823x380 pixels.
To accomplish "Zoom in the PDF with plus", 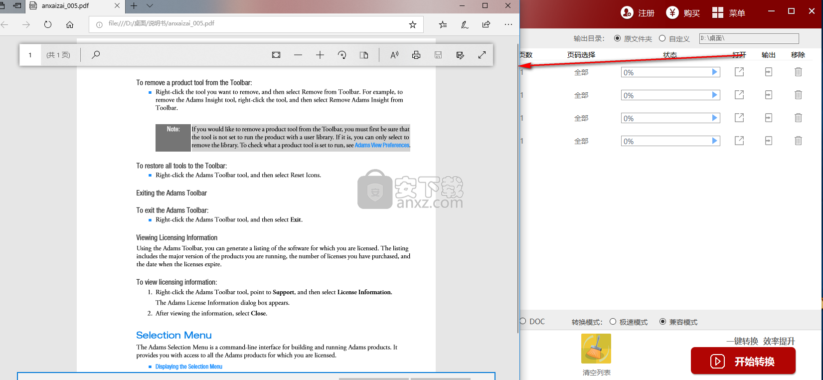I will click(x=320, y=55).
